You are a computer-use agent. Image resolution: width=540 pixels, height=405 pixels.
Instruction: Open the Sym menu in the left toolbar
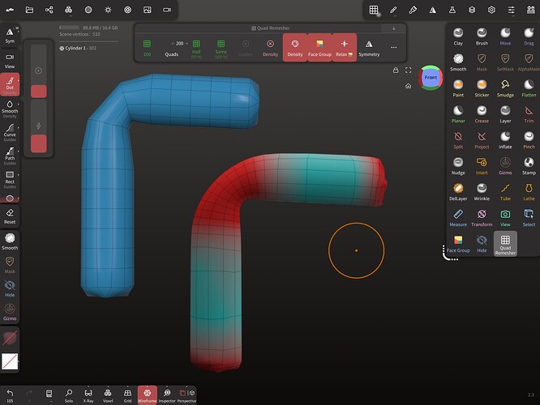point(10,36)
